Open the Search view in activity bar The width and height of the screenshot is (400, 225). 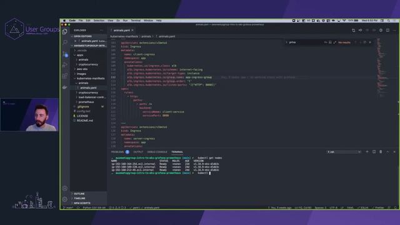pos(65,42)
